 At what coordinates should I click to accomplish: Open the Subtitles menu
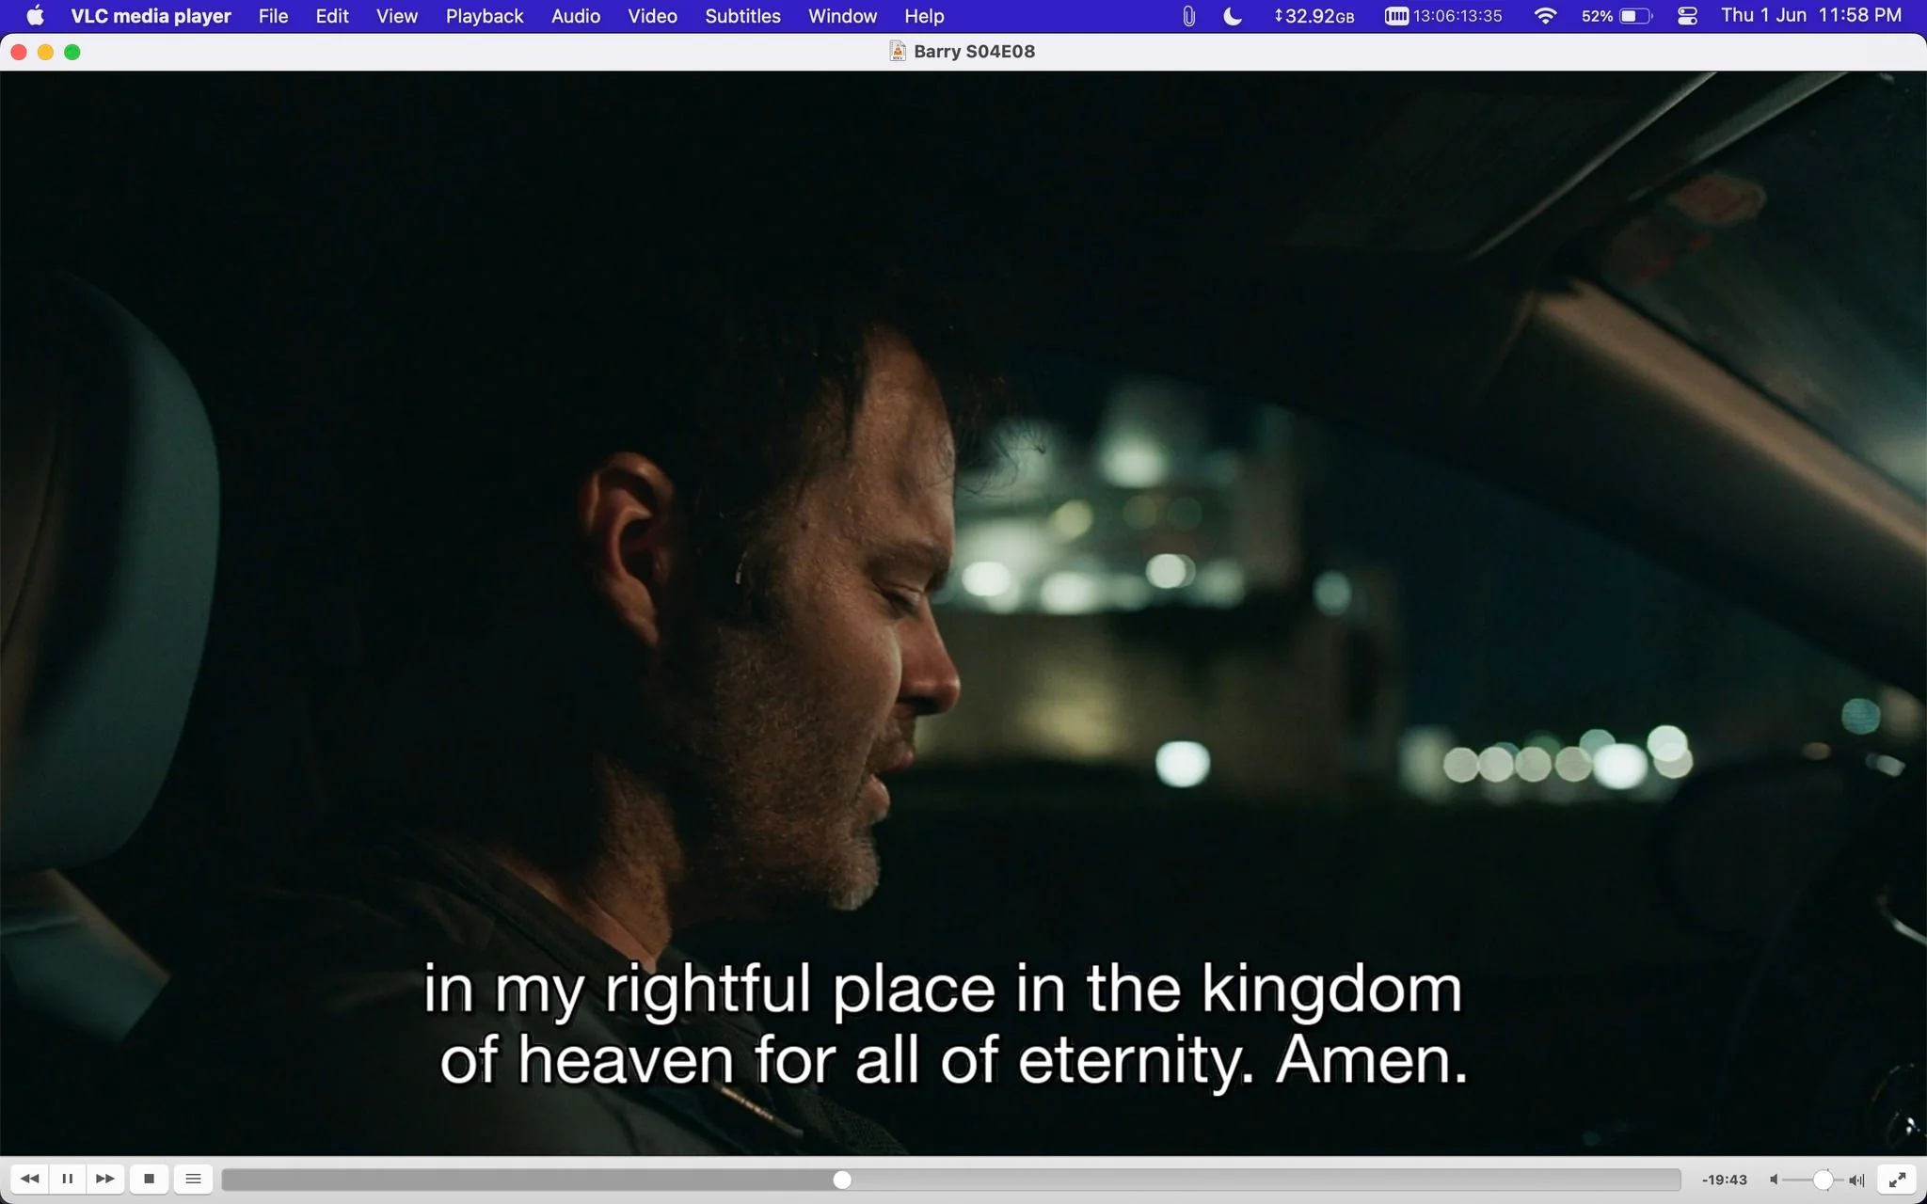coord(742,16)
